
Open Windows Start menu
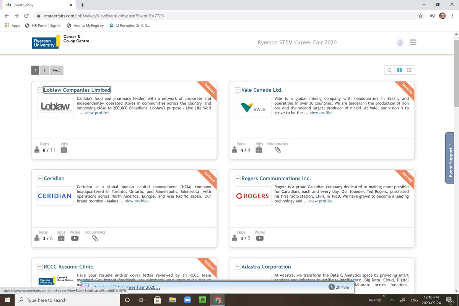[7, 300]
